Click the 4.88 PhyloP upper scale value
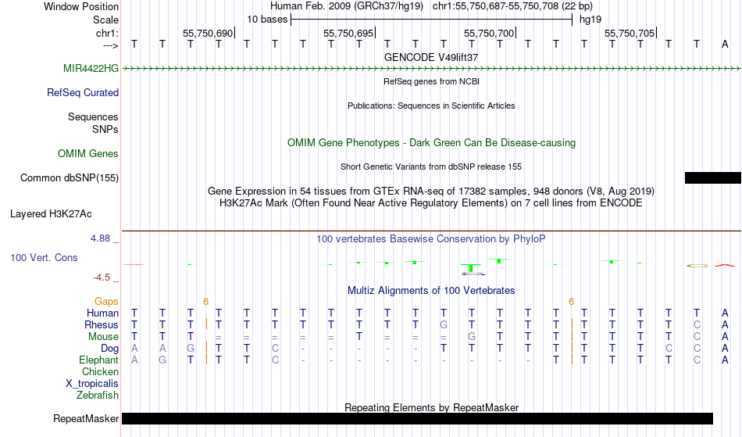This screenshot has height=437, width=742. (100, 238)
